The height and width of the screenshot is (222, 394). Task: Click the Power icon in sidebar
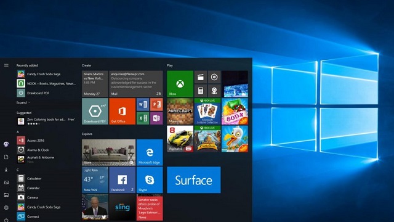tap(6, 220)
